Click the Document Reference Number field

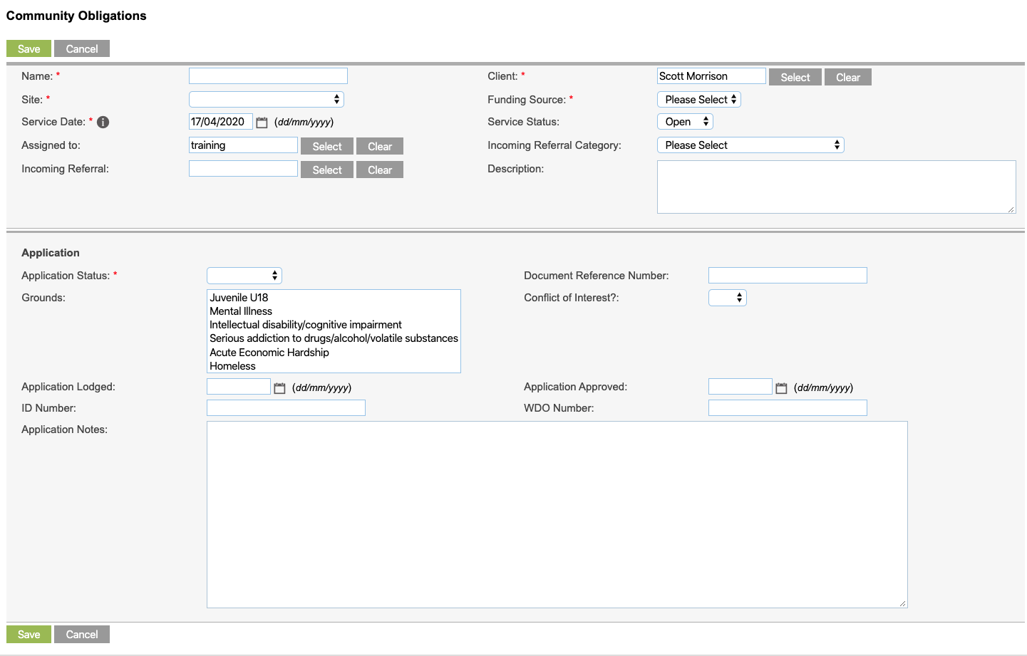(787, 275)
